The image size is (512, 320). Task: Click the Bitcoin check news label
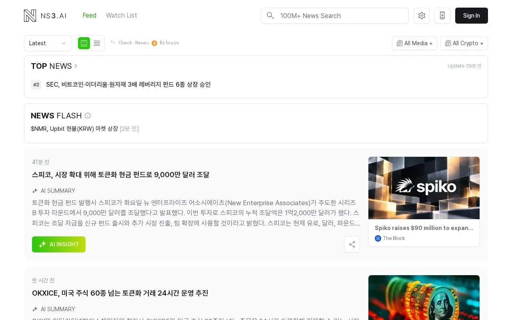(x=169, y=43)
